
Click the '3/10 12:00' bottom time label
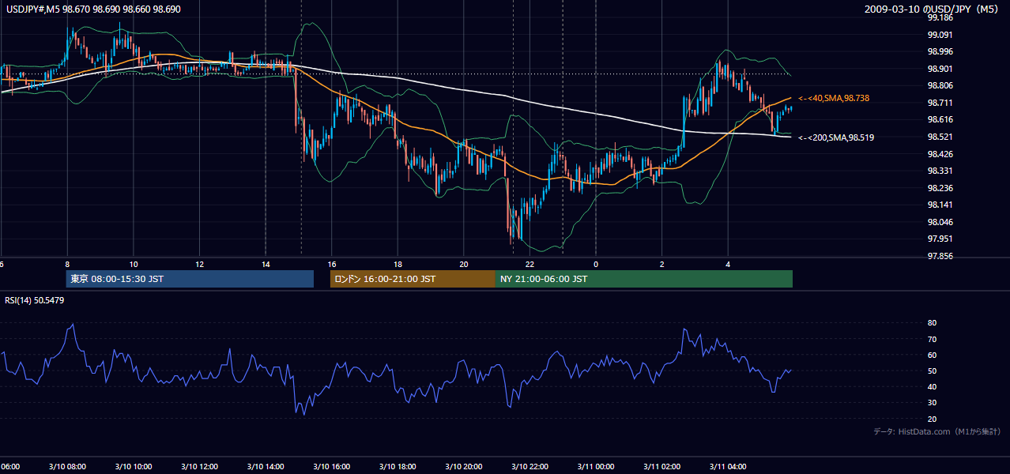pos(199,467)
